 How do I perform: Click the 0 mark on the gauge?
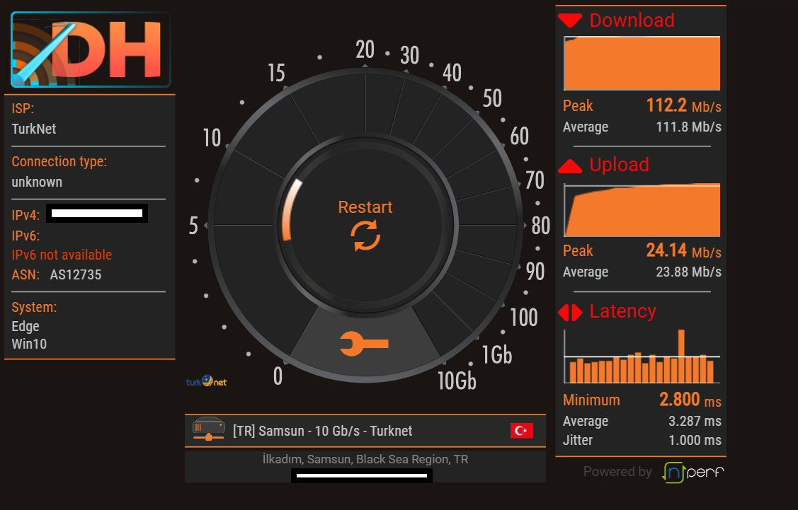(278, 376)
